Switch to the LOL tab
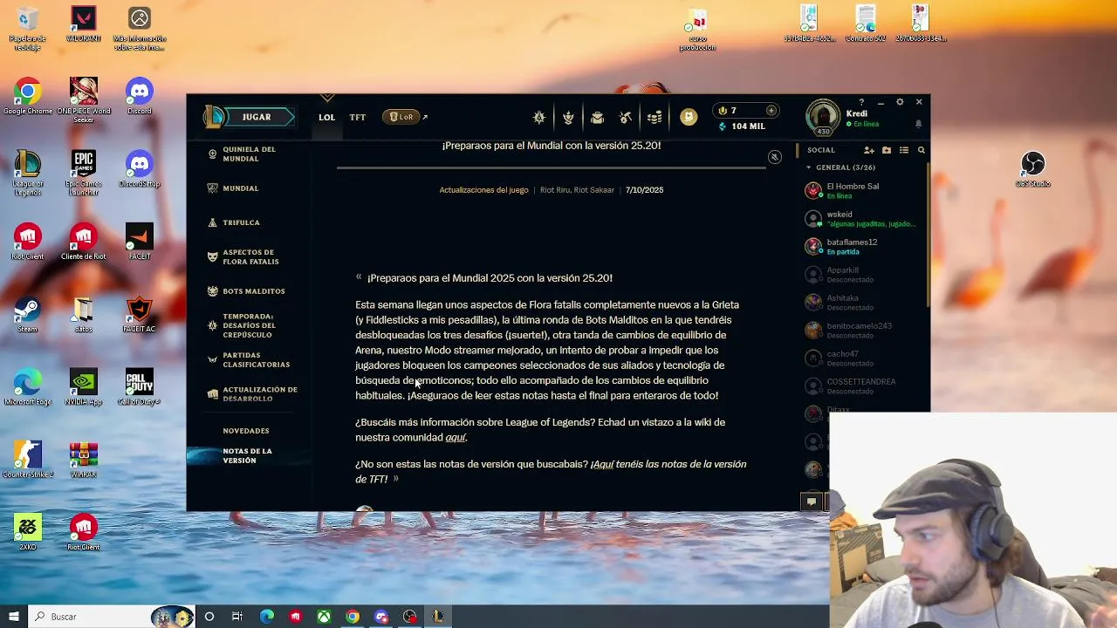This screenshot has height=628, width=1117. coord(326,117)
